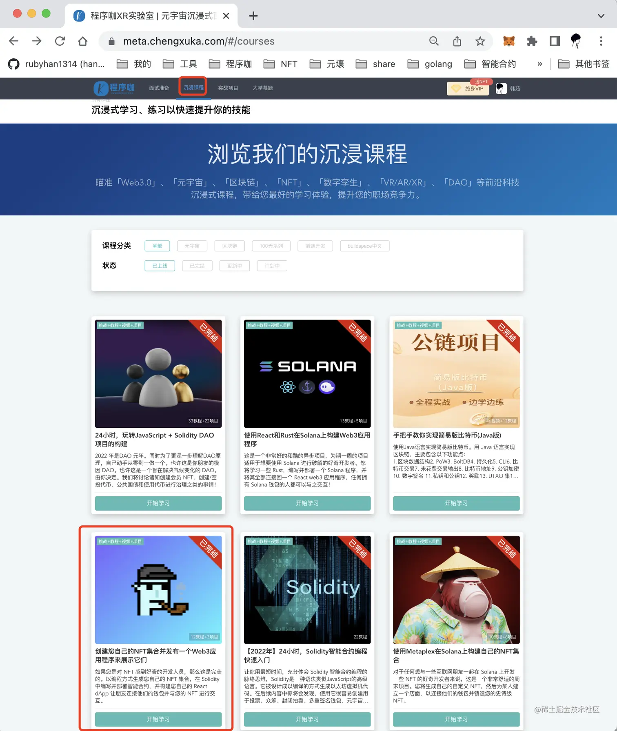Go forward in browser history
The width and height of the screenshot is (617, 731).
[37, 41]
